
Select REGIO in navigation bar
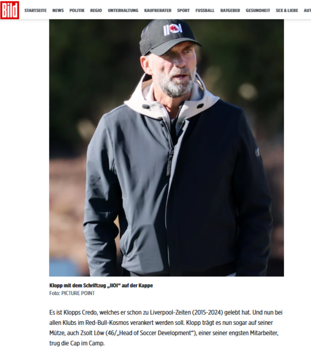pos(96,11)
